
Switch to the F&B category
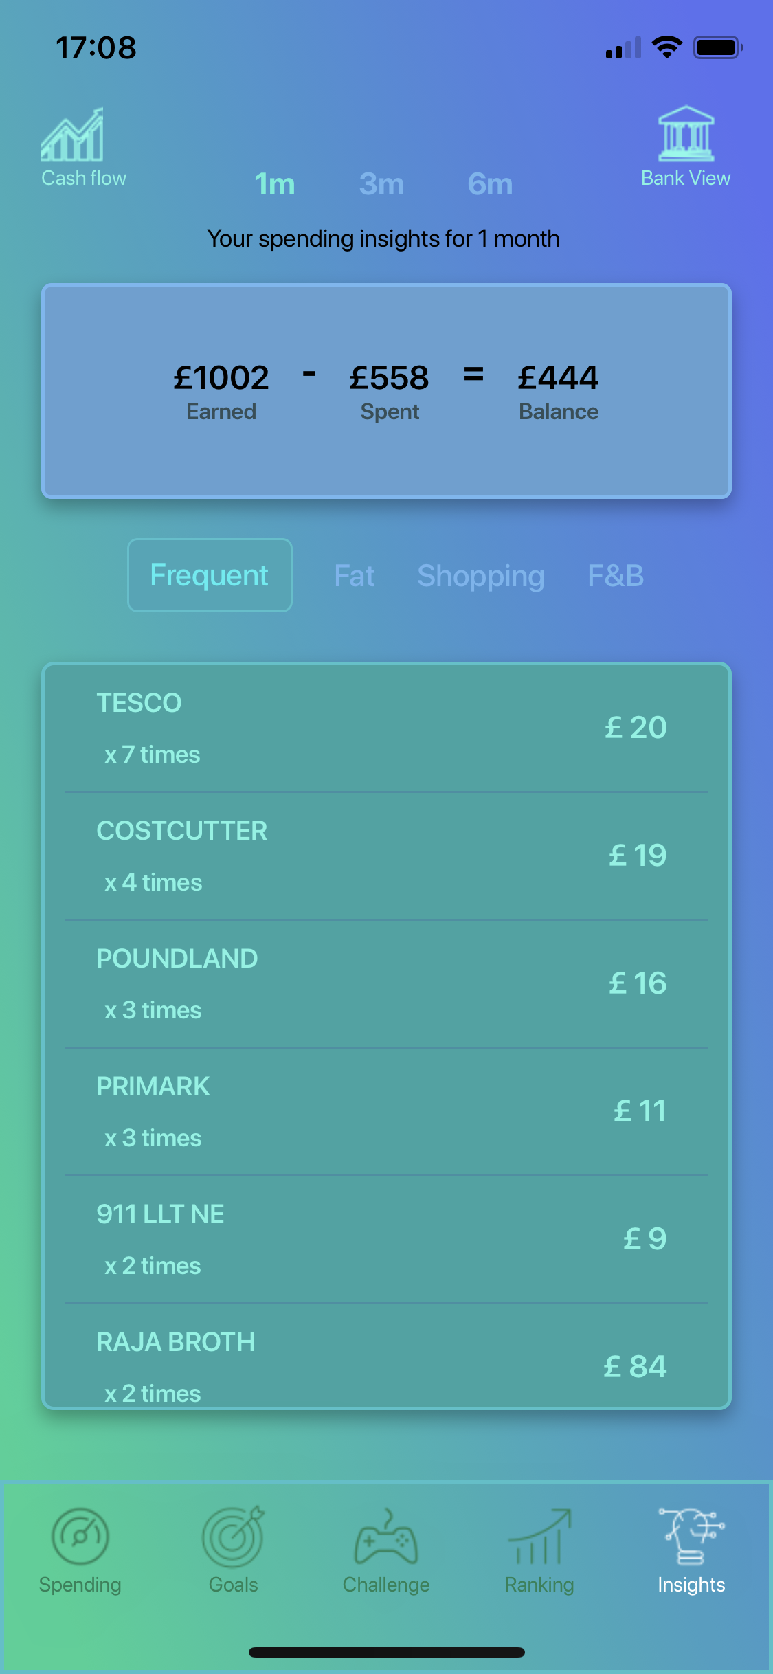(x=616, y=576)
